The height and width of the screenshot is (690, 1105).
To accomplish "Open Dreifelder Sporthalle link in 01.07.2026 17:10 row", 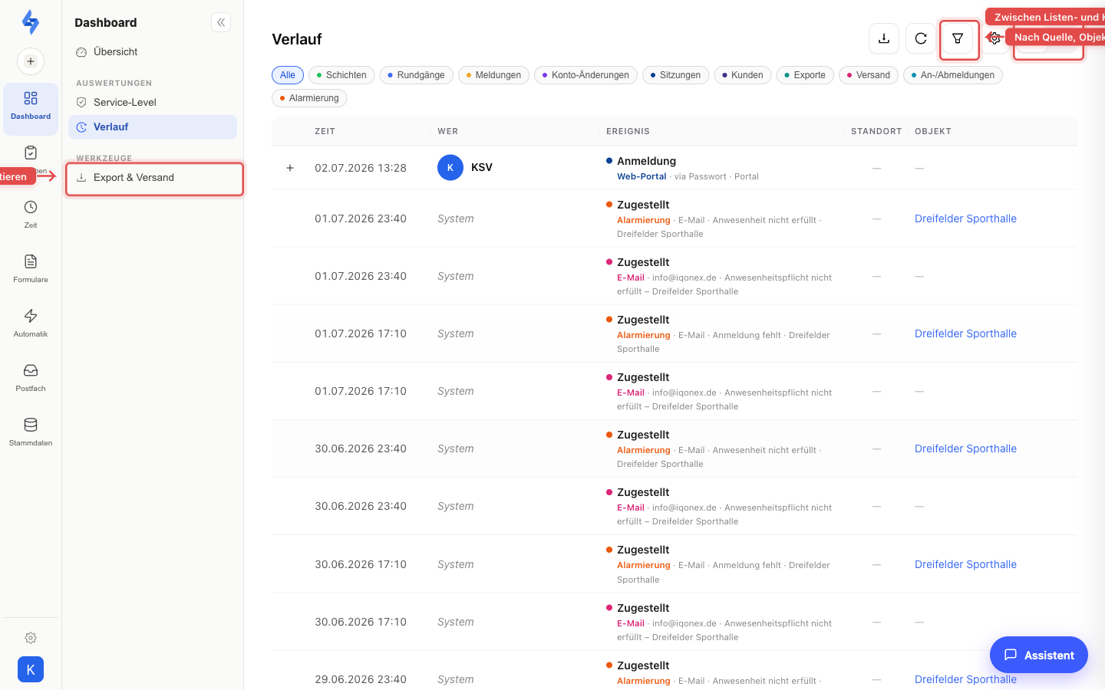I will click(965, 333).
